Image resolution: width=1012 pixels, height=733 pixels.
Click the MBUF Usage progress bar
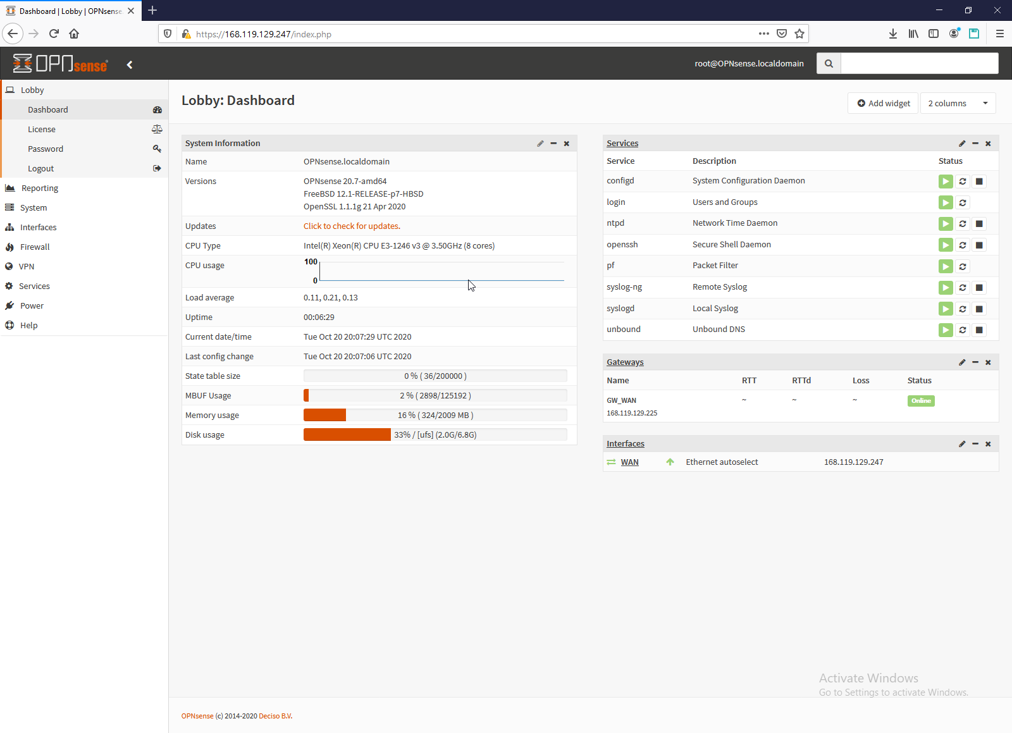435,395
